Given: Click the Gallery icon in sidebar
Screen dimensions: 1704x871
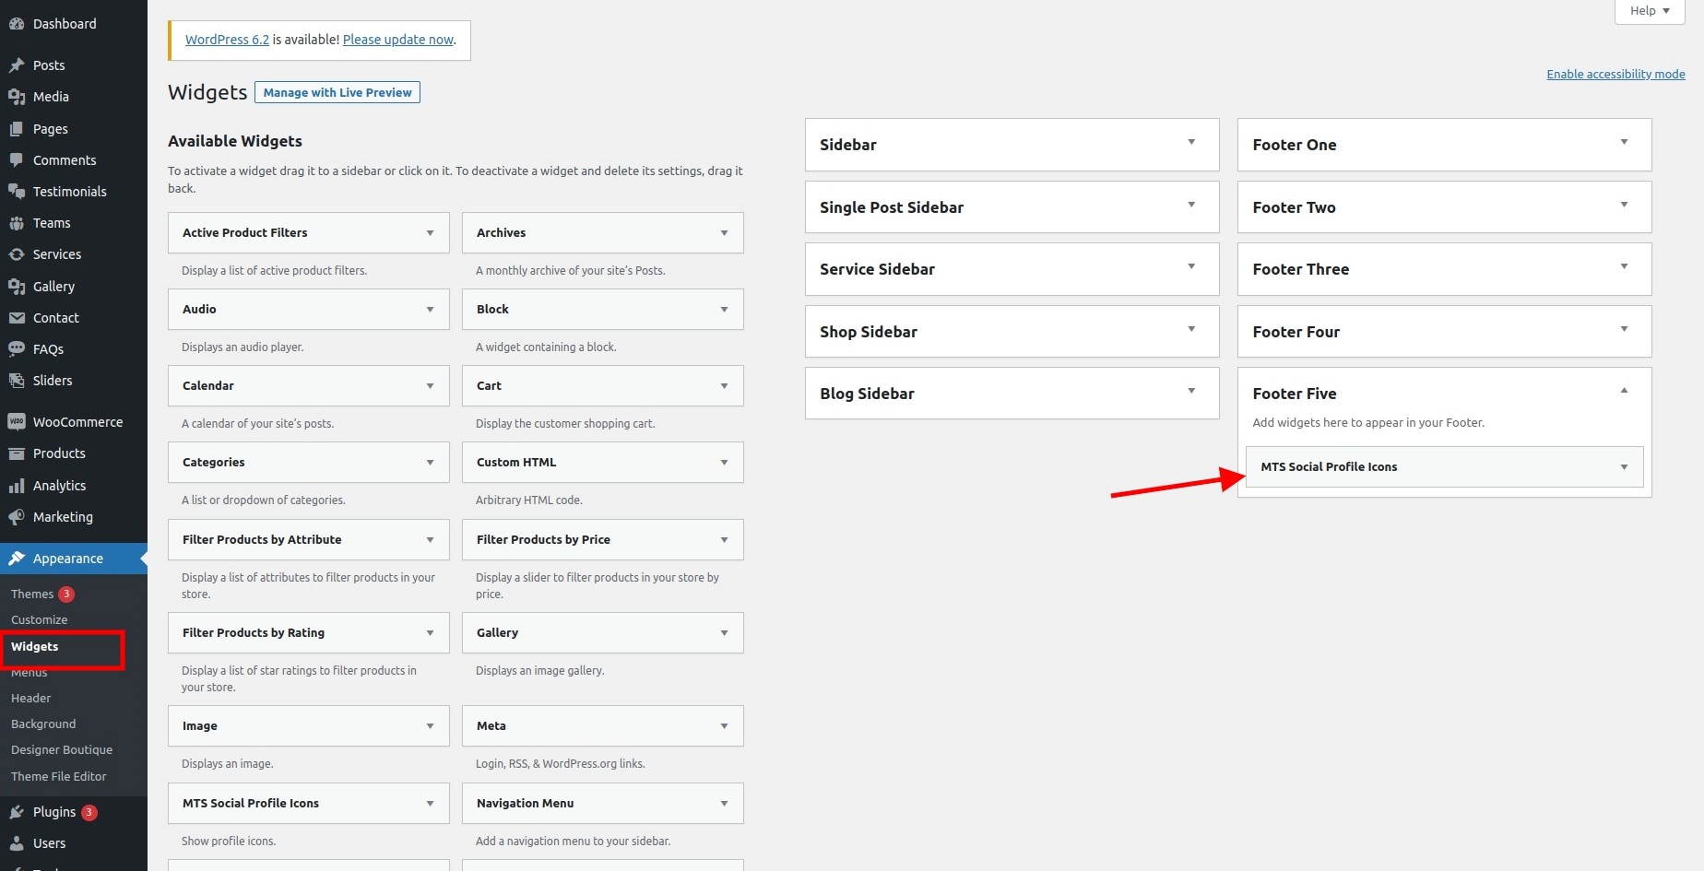Looking at the screenshot, I should [x=17, y=287].
